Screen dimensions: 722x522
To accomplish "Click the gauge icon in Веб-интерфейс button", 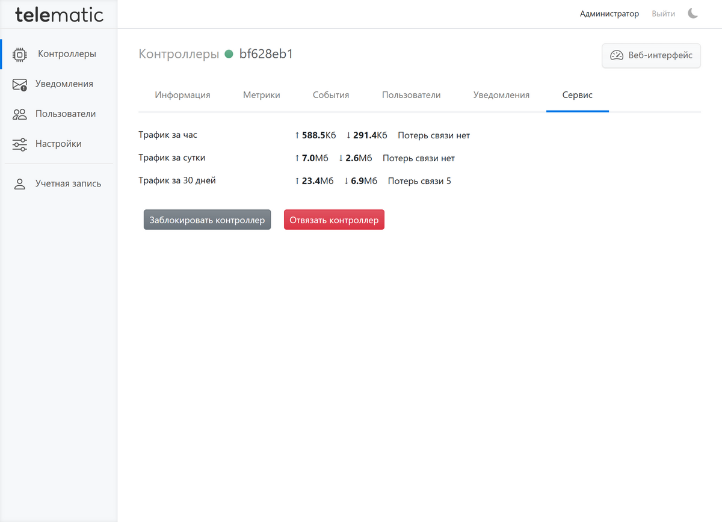I will tap(617, 55).
